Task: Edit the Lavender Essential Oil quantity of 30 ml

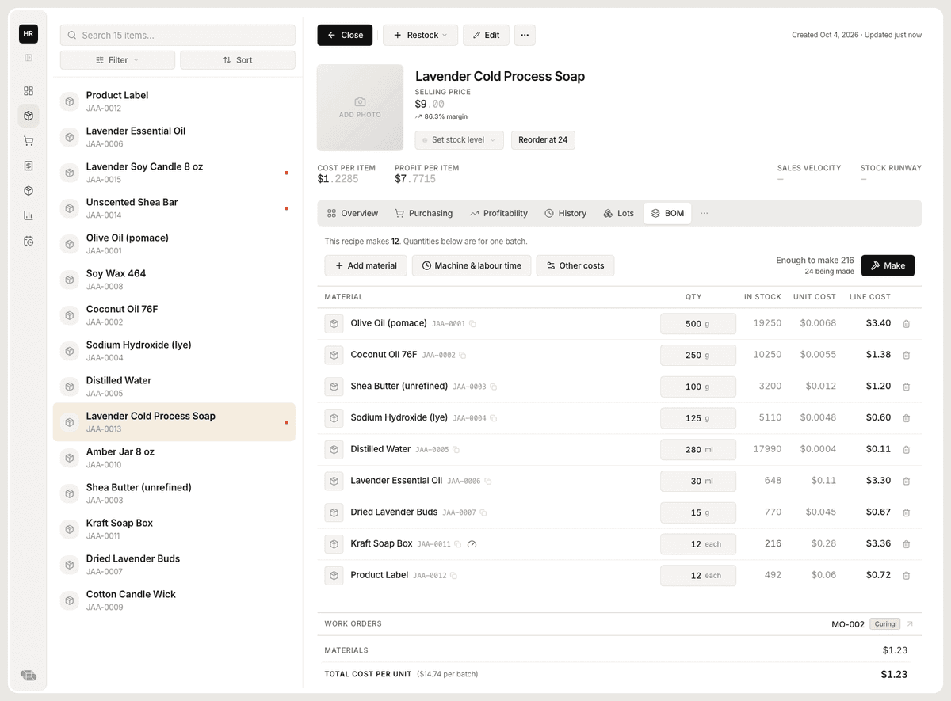Action: [698, 481]
